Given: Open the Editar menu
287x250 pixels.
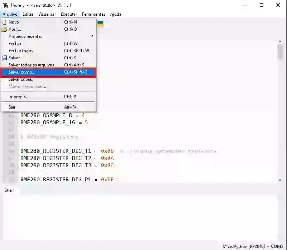Looking at the screenshot, I should click(x=28, y=14).
